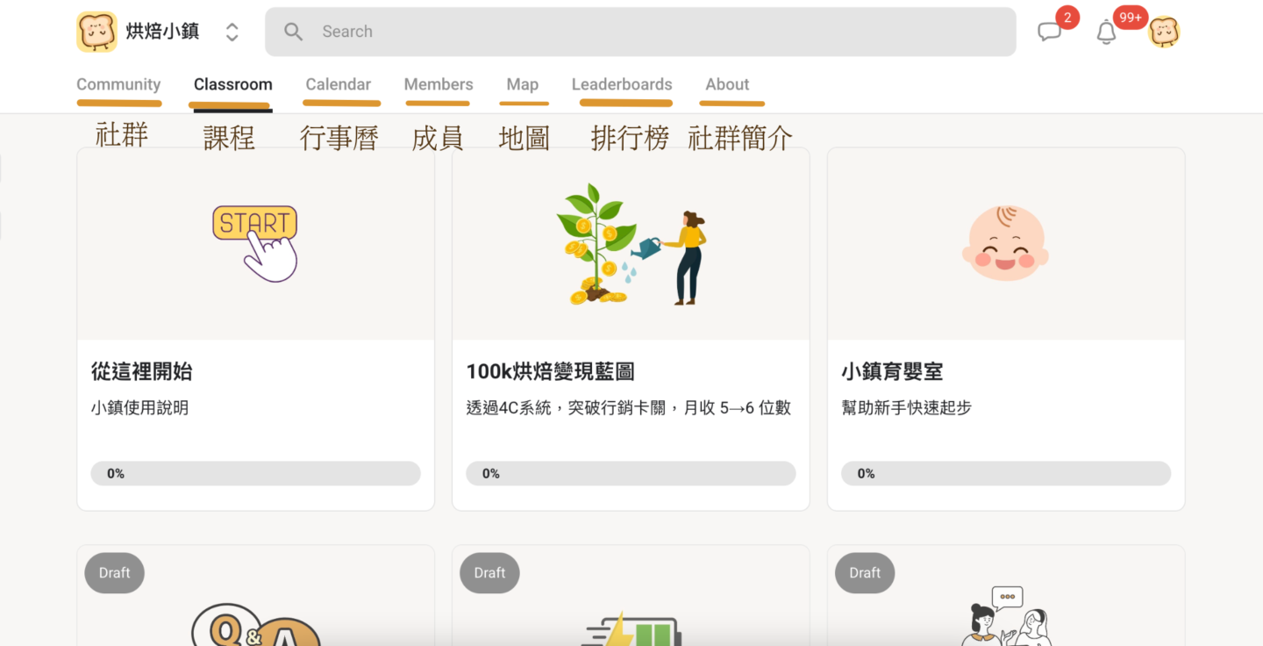The width and height of the screenshot is (1263, 646).
Task: Switch to the Calendar tab
Action: 338,84
